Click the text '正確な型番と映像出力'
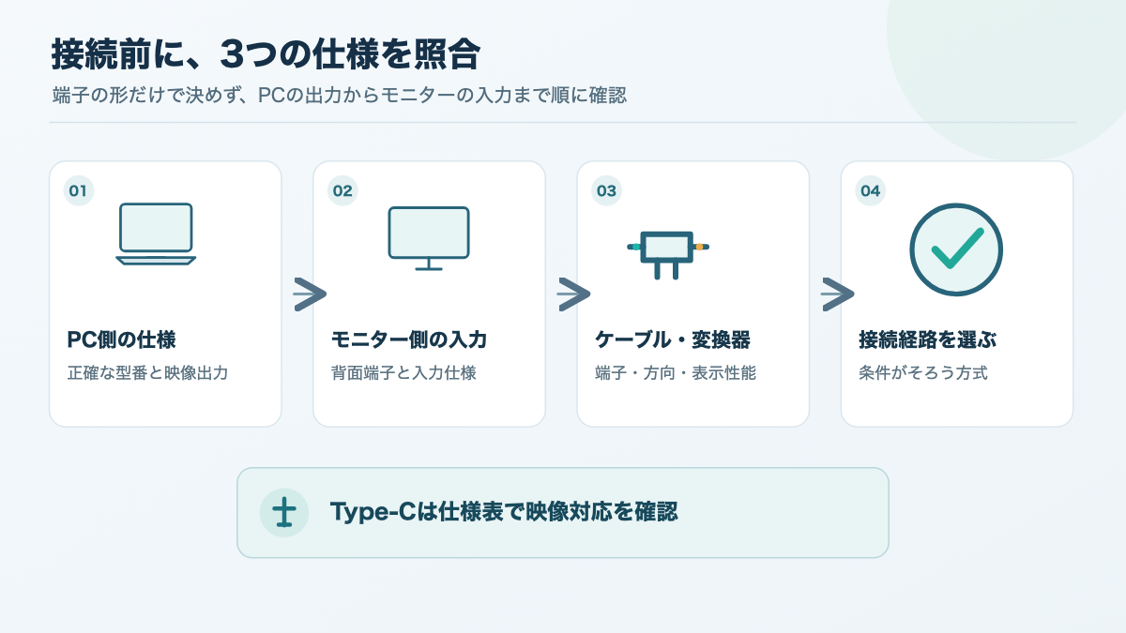Image resolution: width=1126 pixels, height=633 pixels. (x=147, y=373)
